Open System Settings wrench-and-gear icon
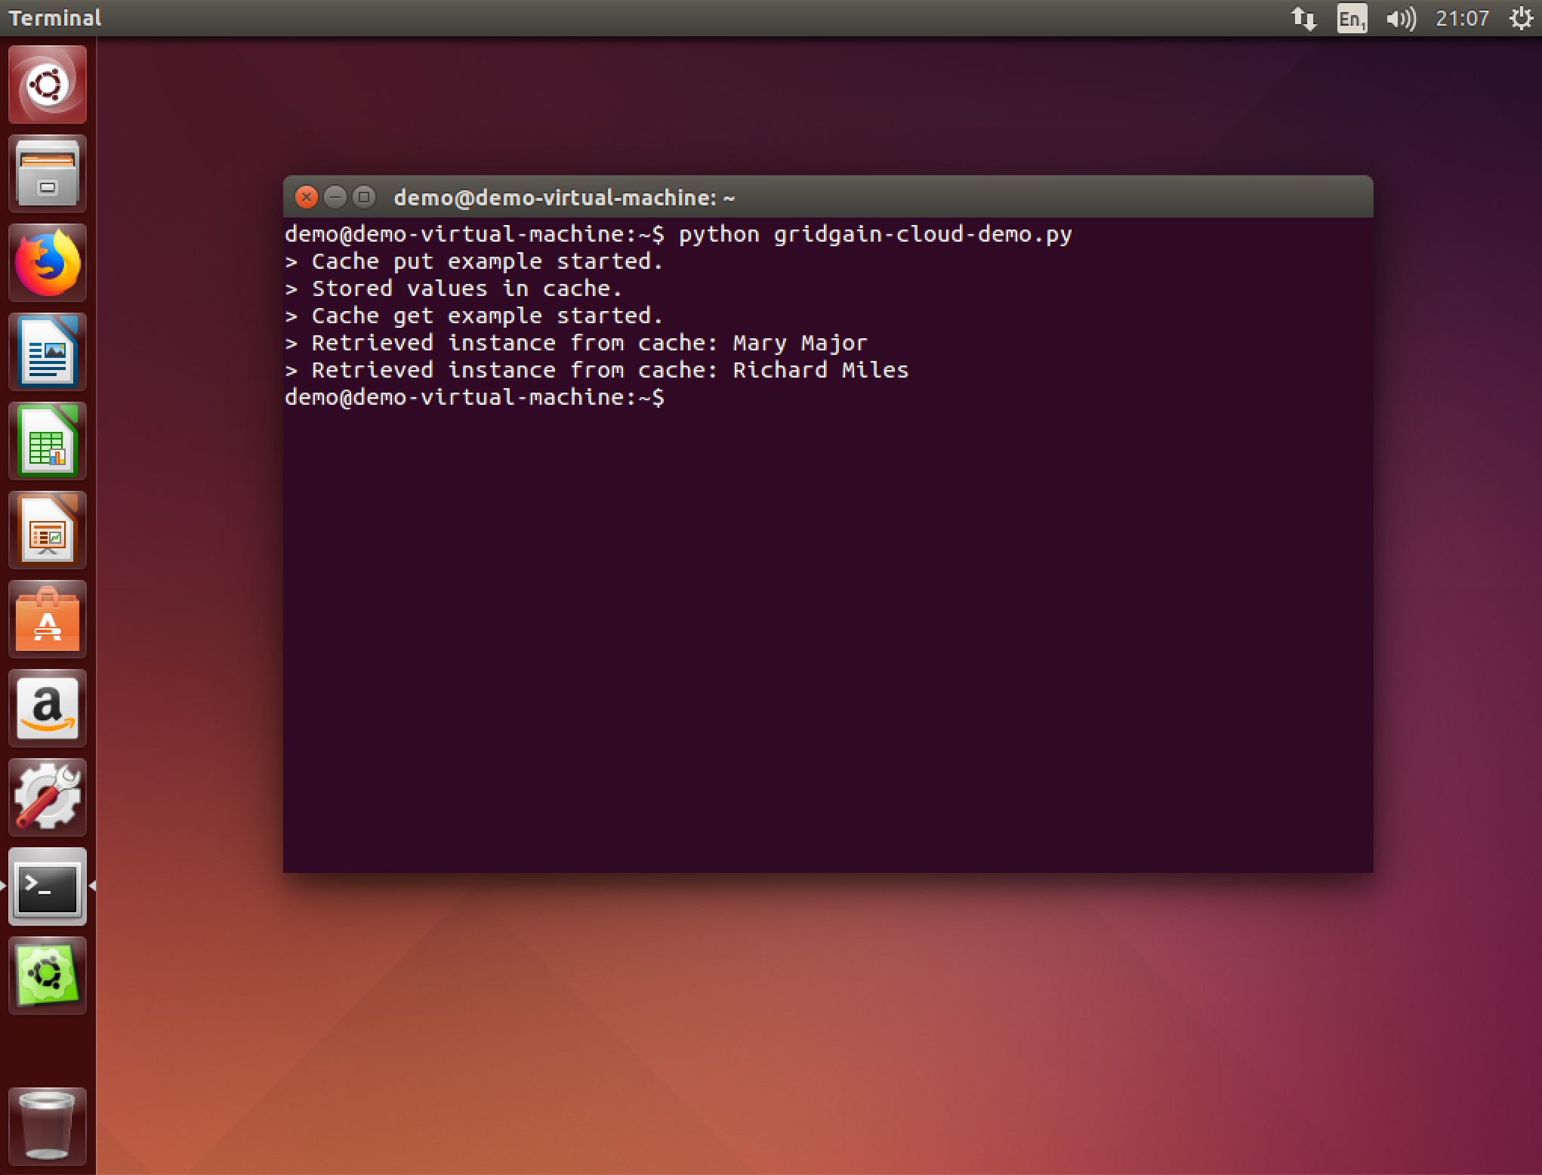This screenshot has width=1542, height=1175. pos(48,797)
